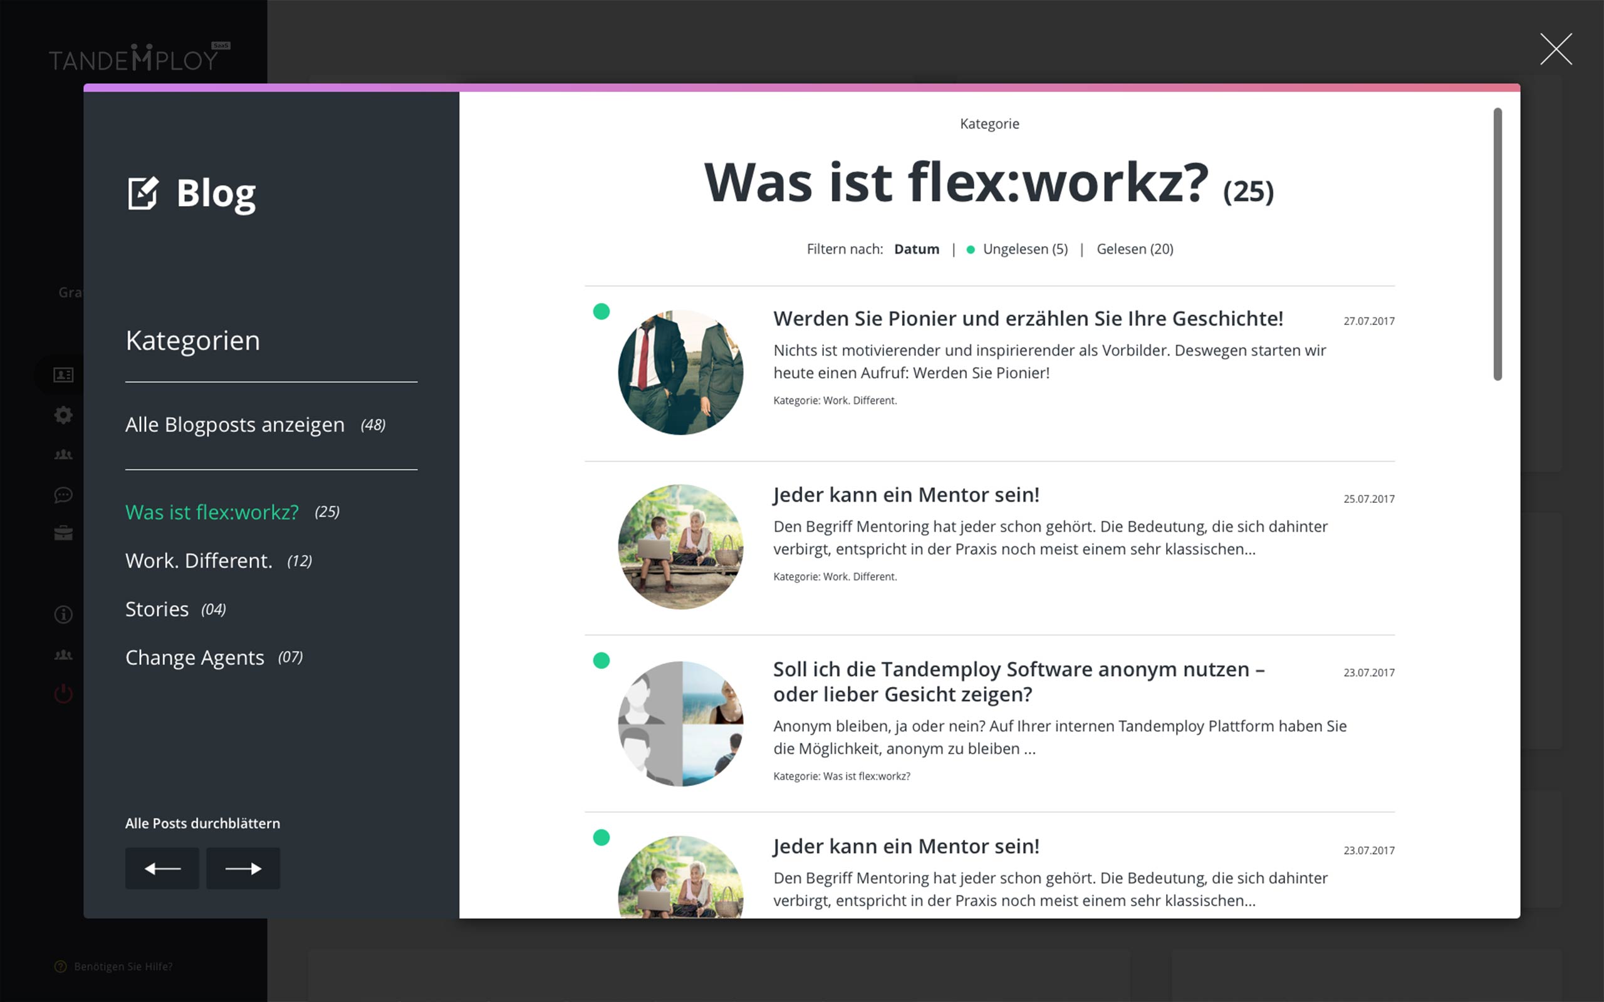Open the chat bubble icon in sidebar
The image size is (1604, 1002).
[x=64, y=494]
